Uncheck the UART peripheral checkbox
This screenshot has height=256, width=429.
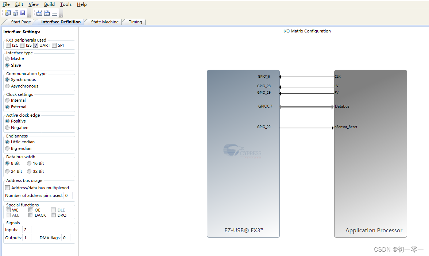[36, 45]
